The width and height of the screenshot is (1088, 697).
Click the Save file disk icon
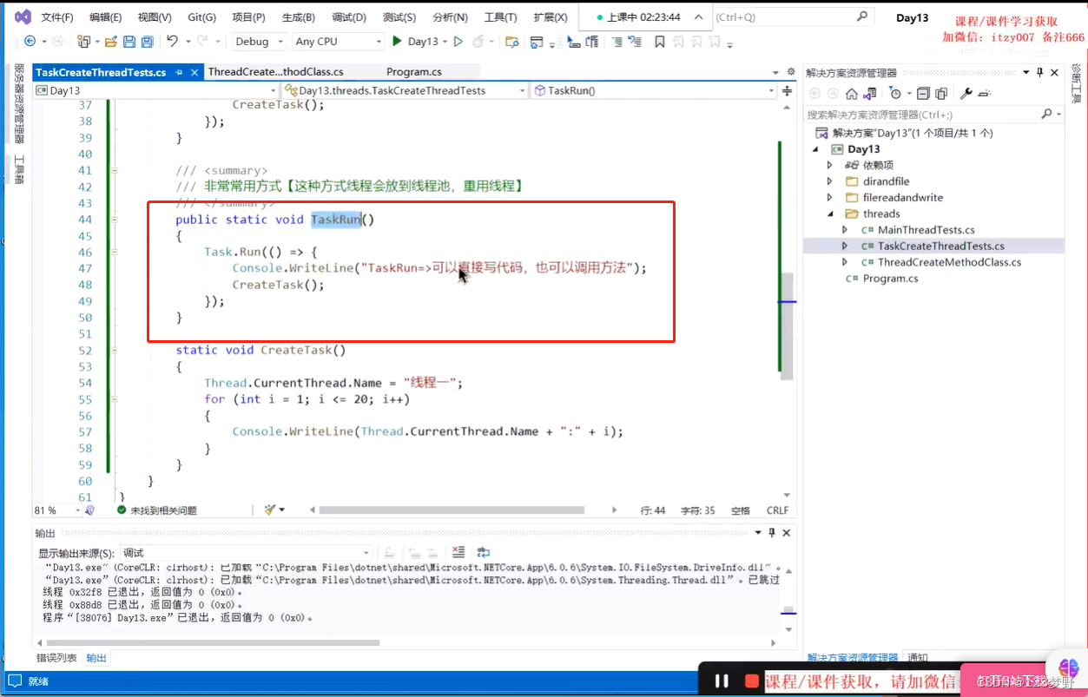[x=129, y=41]
